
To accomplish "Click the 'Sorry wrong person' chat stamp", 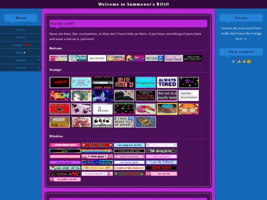I will (x=188, y=96).
